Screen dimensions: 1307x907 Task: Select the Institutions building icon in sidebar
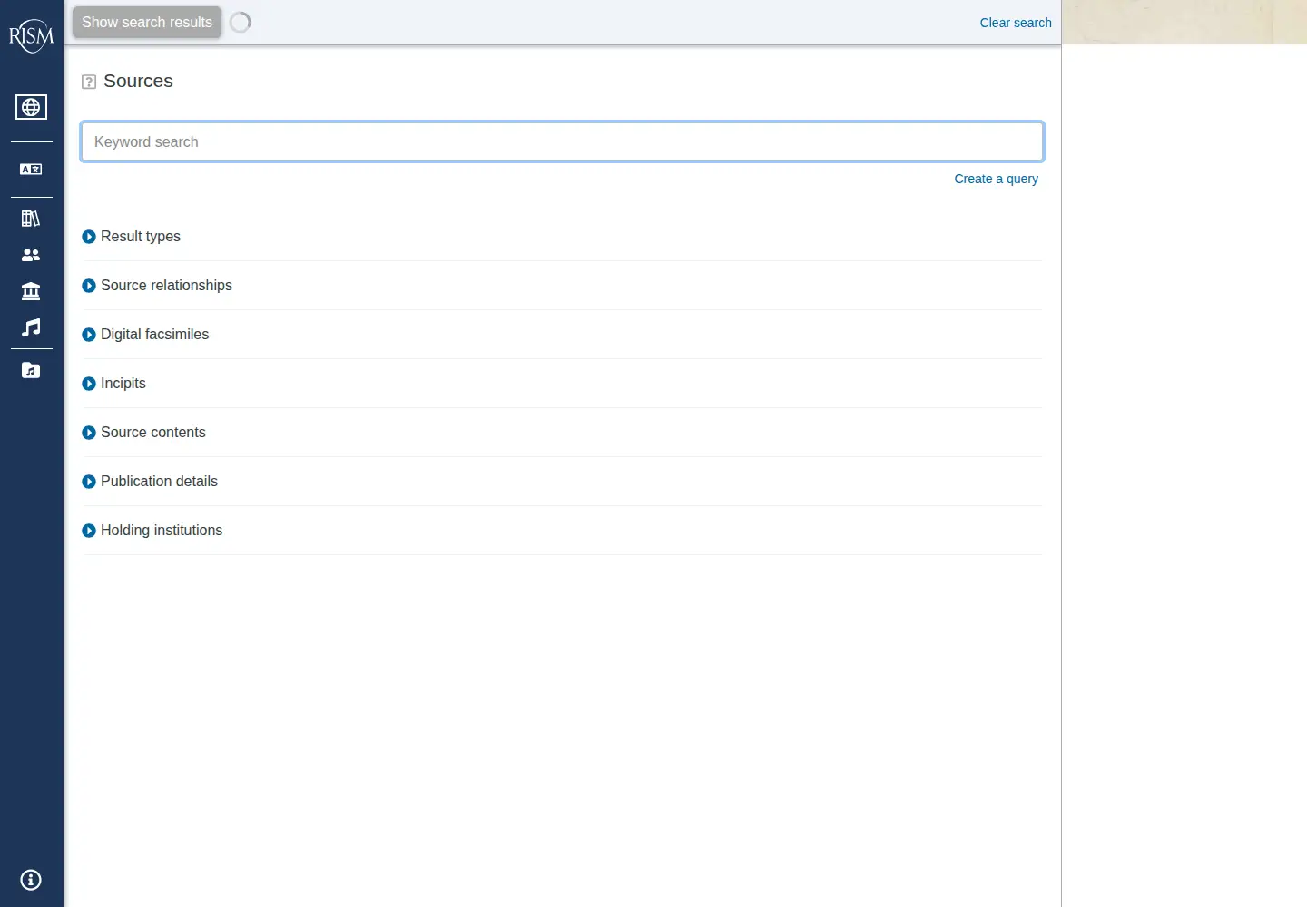click(x=31, y=291)
